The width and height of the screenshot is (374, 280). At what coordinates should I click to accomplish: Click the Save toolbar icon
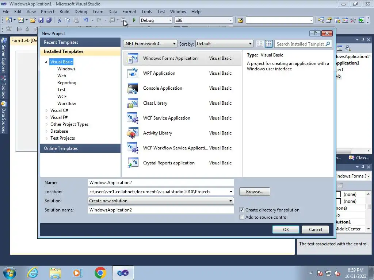click(x=41, y=20)
